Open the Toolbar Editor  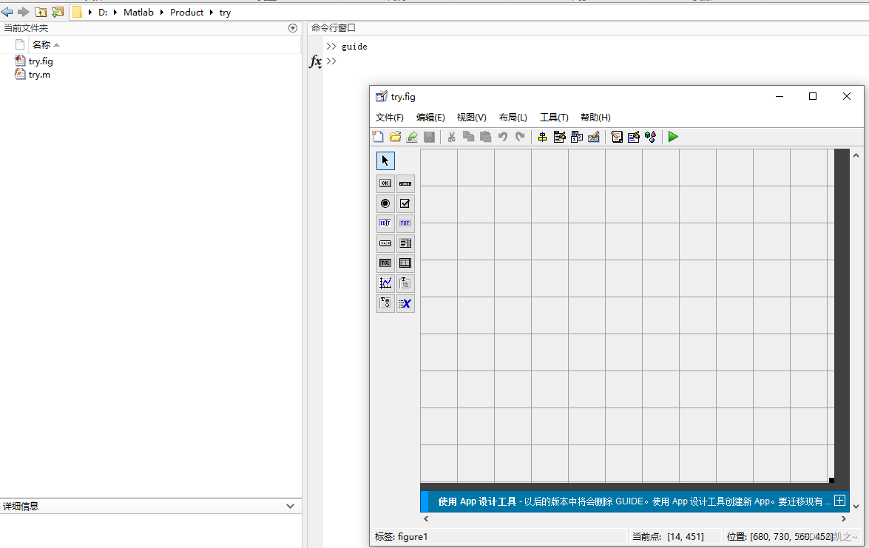(594, 137)
